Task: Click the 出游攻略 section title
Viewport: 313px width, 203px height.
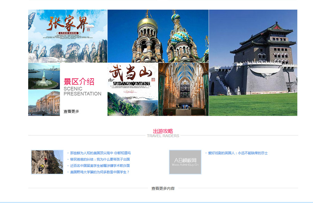Action: (163, 131)
